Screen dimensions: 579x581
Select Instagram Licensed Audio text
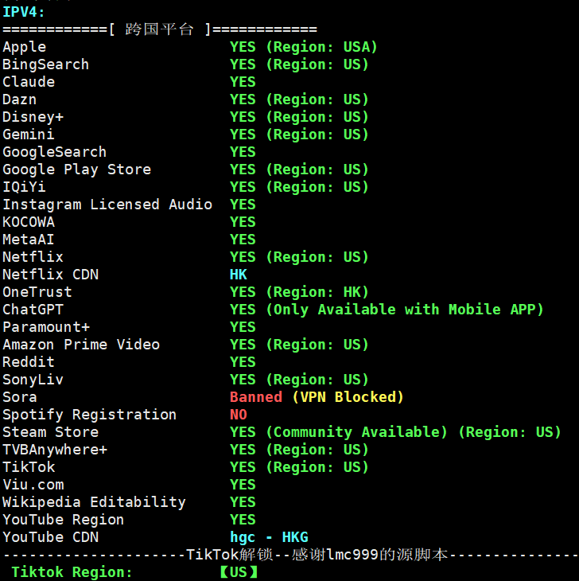107,205
